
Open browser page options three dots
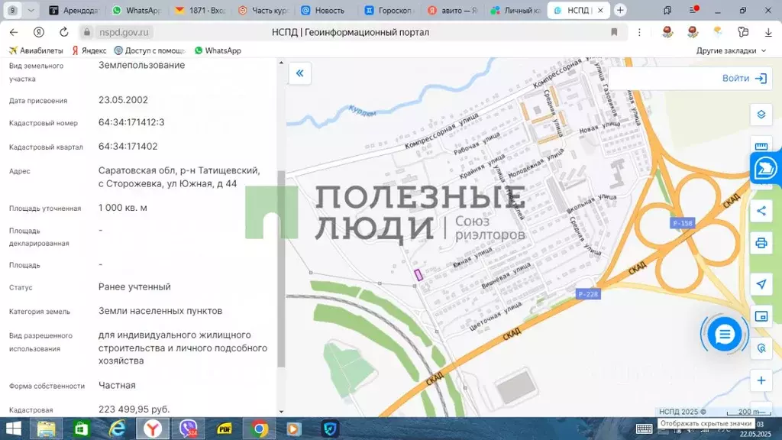[639, 32]
